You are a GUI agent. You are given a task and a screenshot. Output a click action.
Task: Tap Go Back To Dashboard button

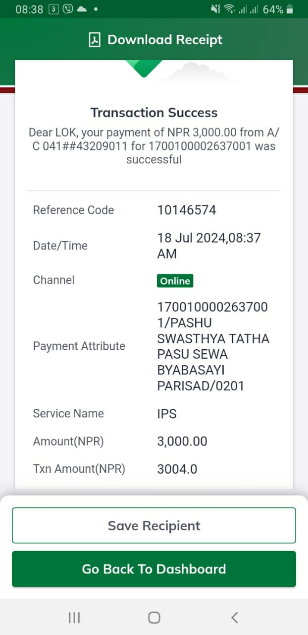(x=154, y=569)
